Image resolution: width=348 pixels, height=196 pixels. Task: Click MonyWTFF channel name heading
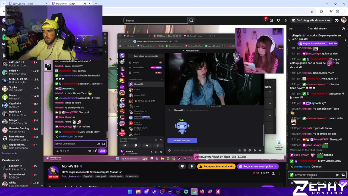pyautogui.click(x=70, y=166)
